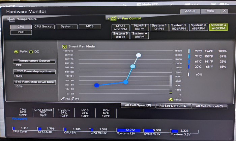Select the DC radio button

[31, 51]
